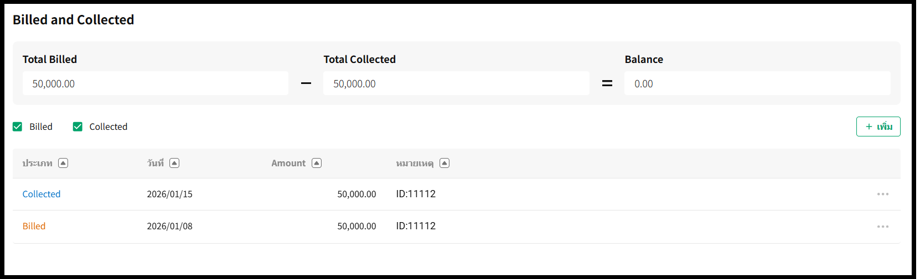This screenshot has width=920, height=279.
Task: Click the Total Collected amount field
Action: (456, 83)
